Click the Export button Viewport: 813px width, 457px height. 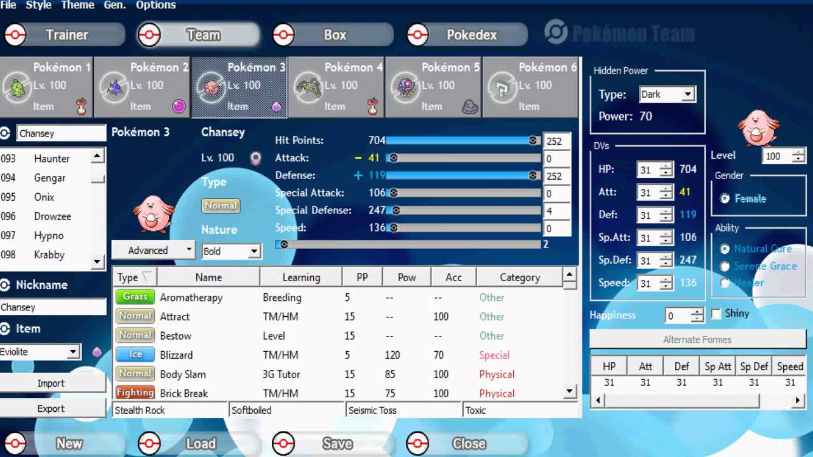click(53, 409)
